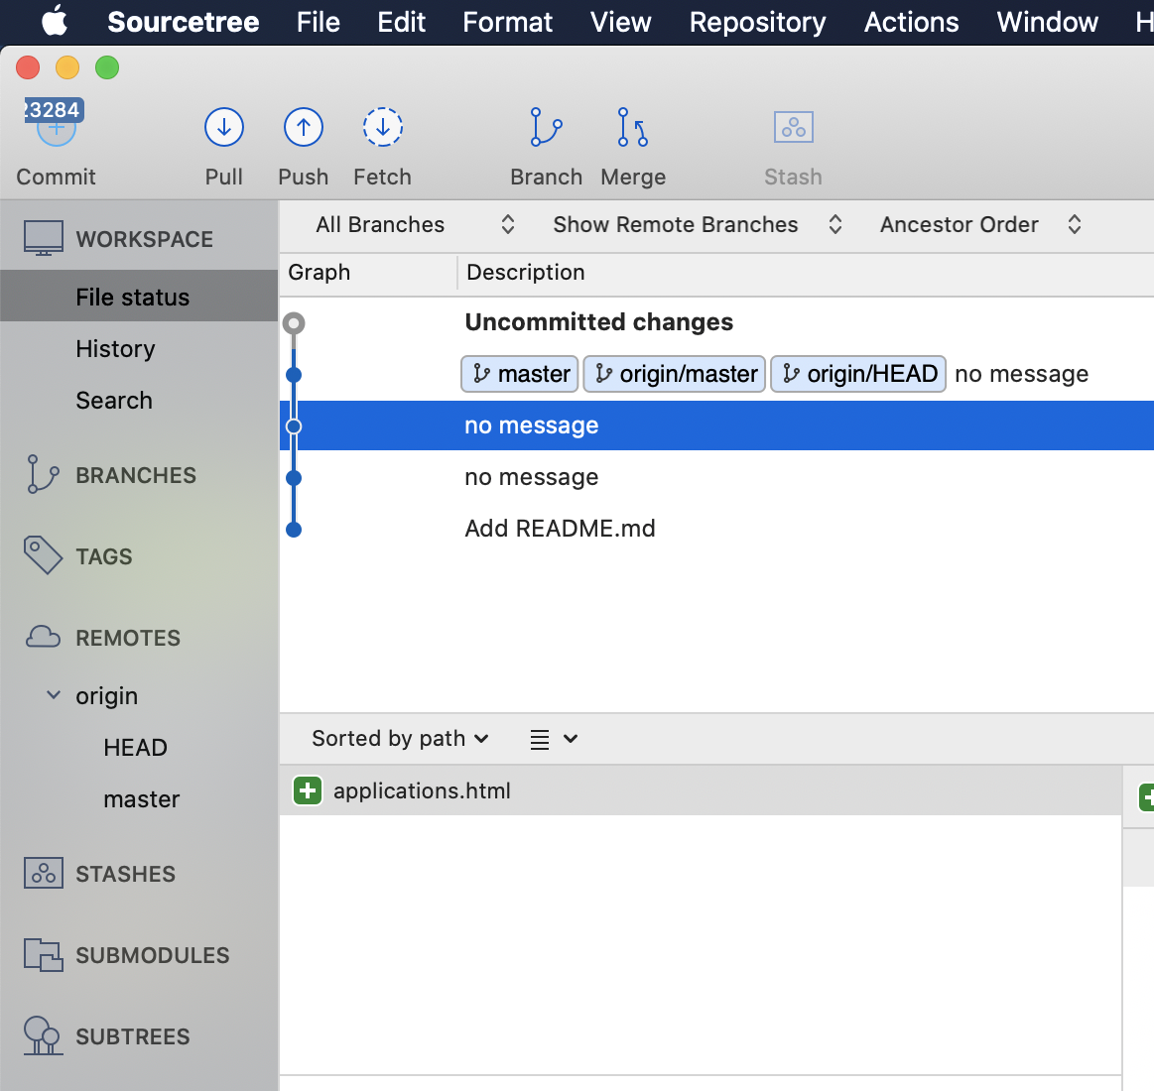Click the Workspace monitor icon
This screenshot has width=1154, height=1091.
click(x=44, y=238)
